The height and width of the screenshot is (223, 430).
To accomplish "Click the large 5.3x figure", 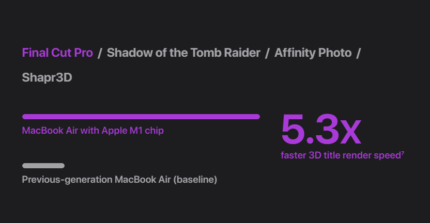I will 320,130.
